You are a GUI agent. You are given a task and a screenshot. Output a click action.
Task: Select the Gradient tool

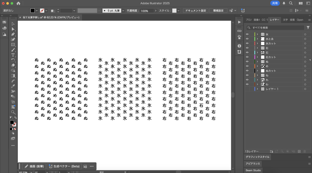pos(13,76)
